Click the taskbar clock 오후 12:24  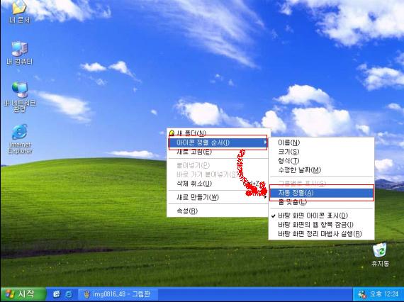coord(384,294)
